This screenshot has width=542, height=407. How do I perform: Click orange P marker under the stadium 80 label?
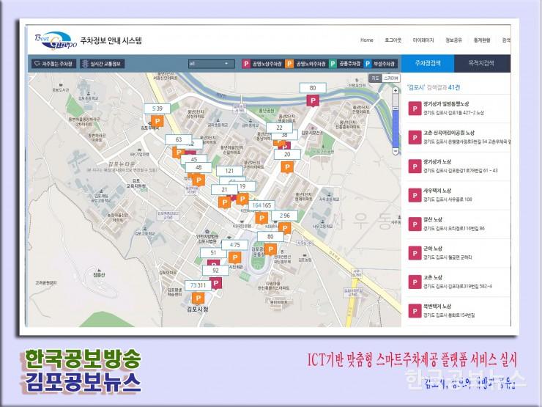click(x=270, y=249)
